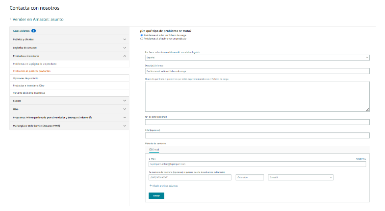Select 'Problemas al publicar productos' topic

[69, 71]
